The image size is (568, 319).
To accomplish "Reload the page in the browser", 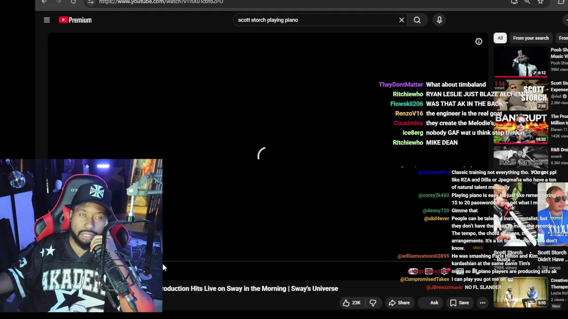I will coord(73,2).
